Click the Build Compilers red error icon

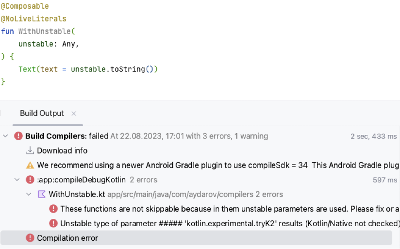(18, 136)
